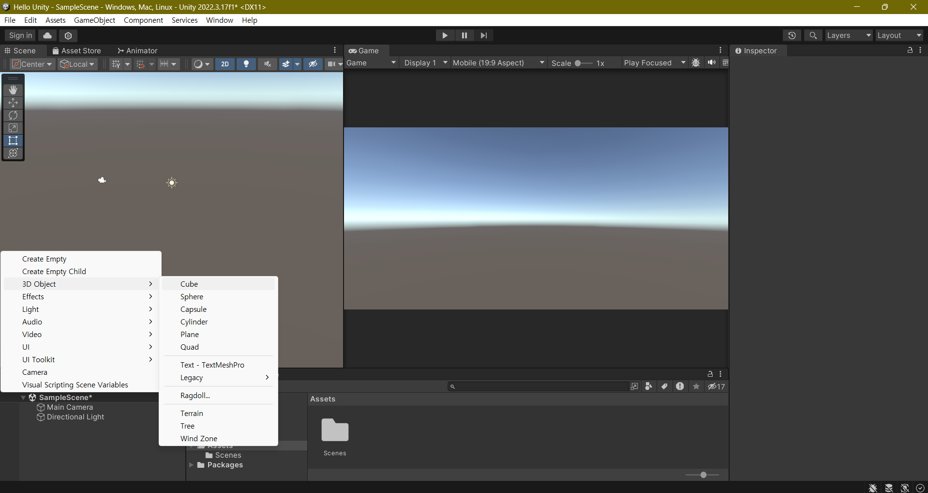Viewport: 928px width, 493px height.
Task: Click the Game view bug stats icon
Action: [696, 63]
